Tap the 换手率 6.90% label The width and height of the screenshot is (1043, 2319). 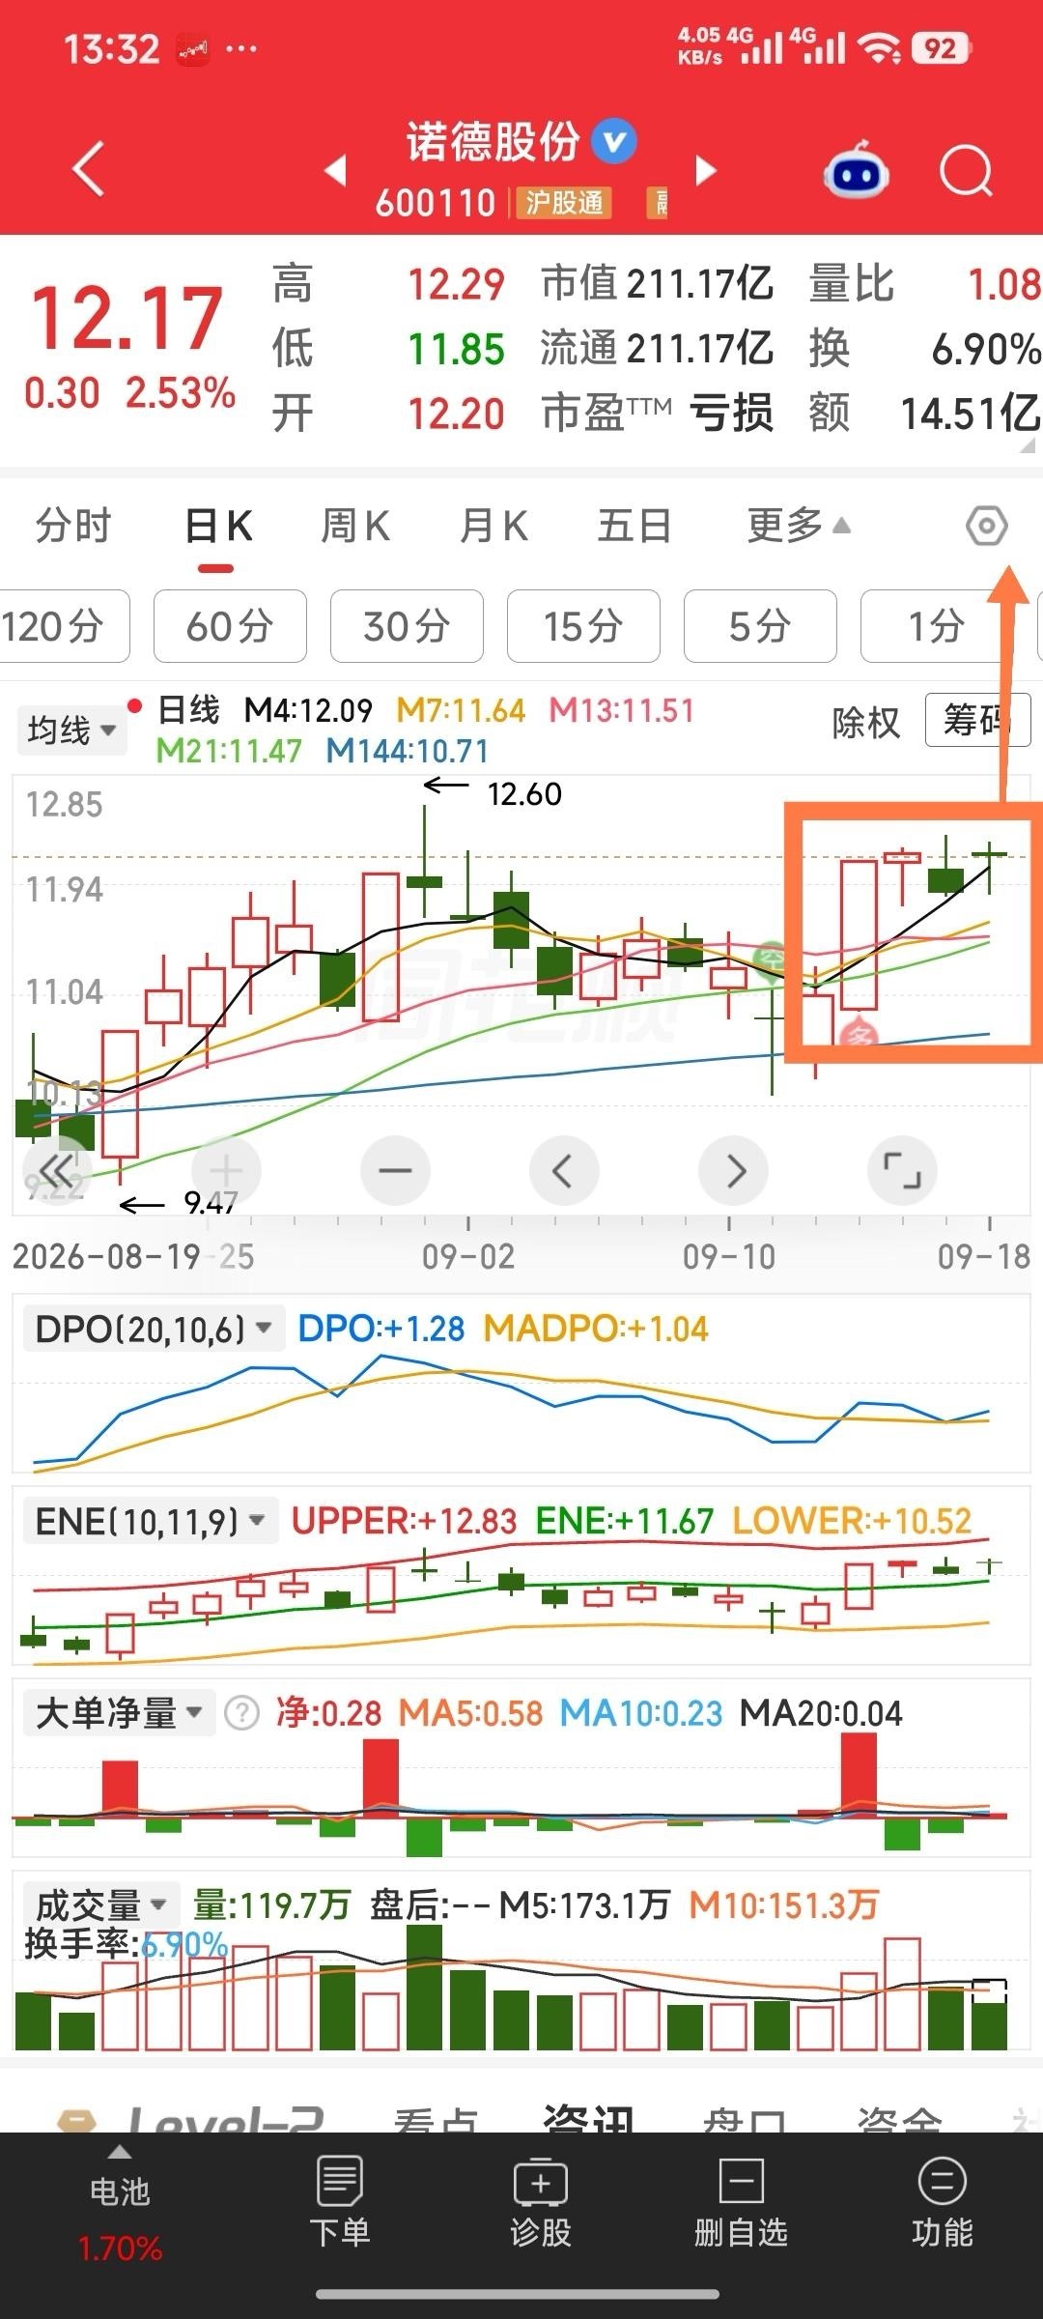(x=126, y=1943)
